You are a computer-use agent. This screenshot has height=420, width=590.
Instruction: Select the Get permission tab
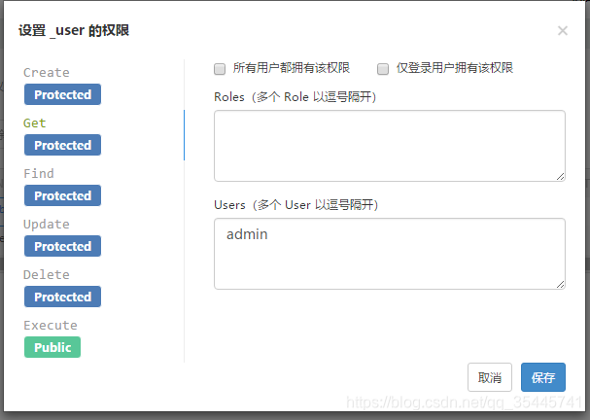35,123
